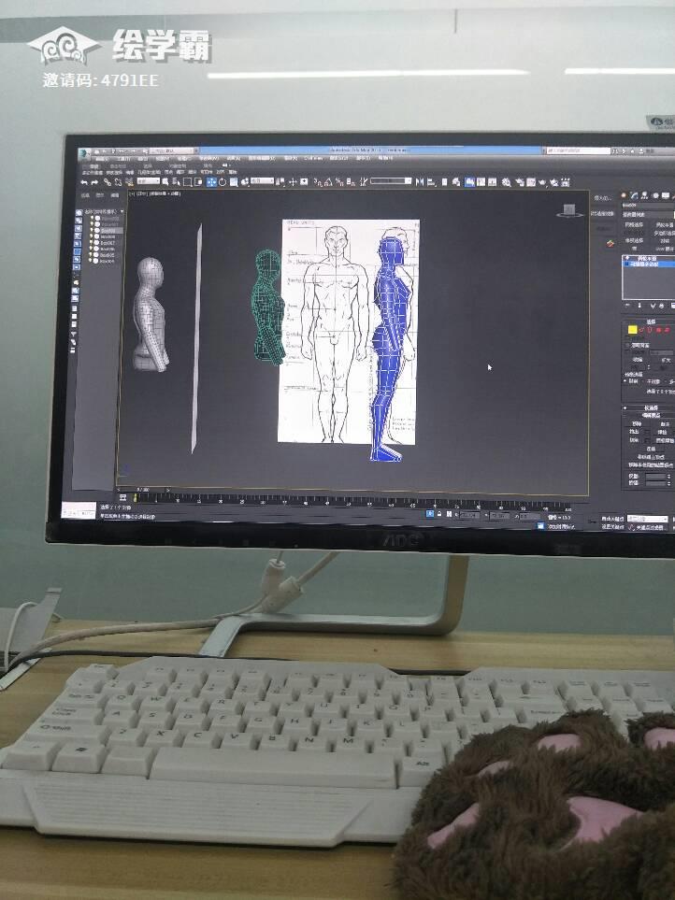Toggle the highlighted Ribbon toolbar button
675x900 pixels.
pos(469,182)
